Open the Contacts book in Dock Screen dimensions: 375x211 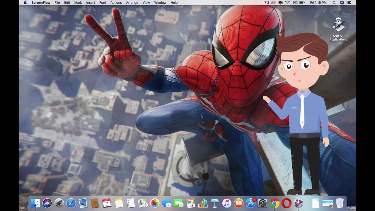point(95,203)
